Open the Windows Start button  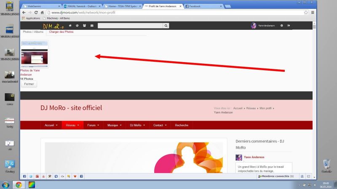pyautogui.click(x=5, y=185)
